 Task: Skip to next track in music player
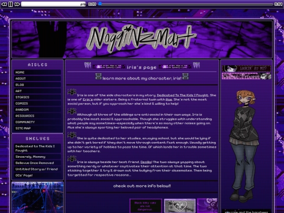[17, 4]
